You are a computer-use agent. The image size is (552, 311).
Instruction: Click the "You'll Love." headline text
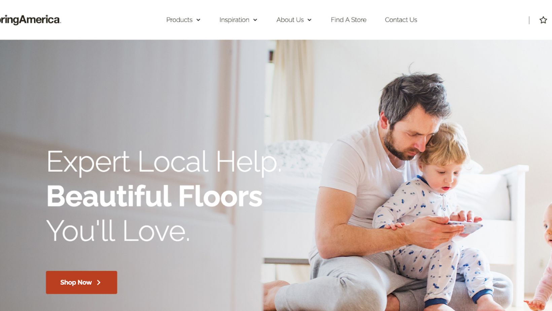[x=118, y=231]
